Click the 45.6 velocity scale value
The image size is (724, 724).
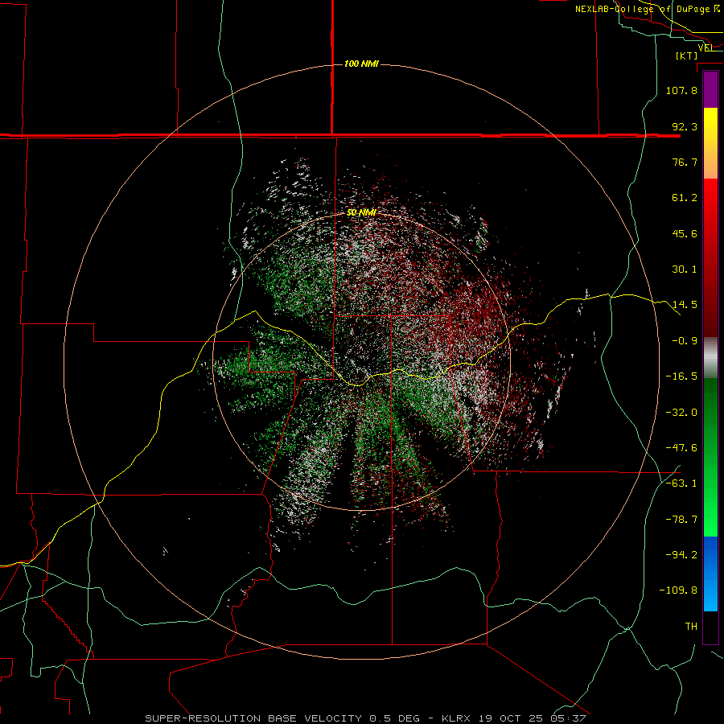pos(685,233)
